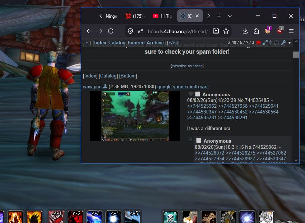Viewport: 305px width, 223px height.
Task: Tick the checkbox on post No.744525962
Action: (x=199, y=141)
